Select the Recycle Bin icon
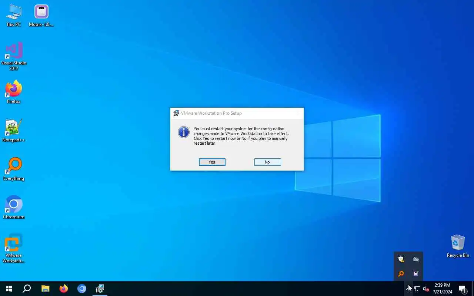The image size is (474, 296). coord(458,246)
